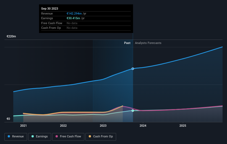Click the pink dot icon in Free Cash Flow legend
Image resolution: width=227 pixels, height=144 pixels.
point(57,136)
